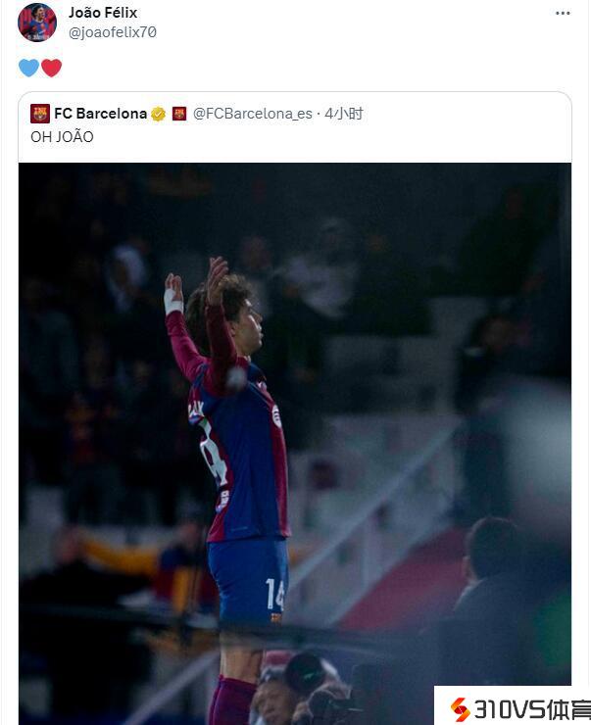
Task: Click the 4小时 timestamp
Action: click(x=344, y=114)
